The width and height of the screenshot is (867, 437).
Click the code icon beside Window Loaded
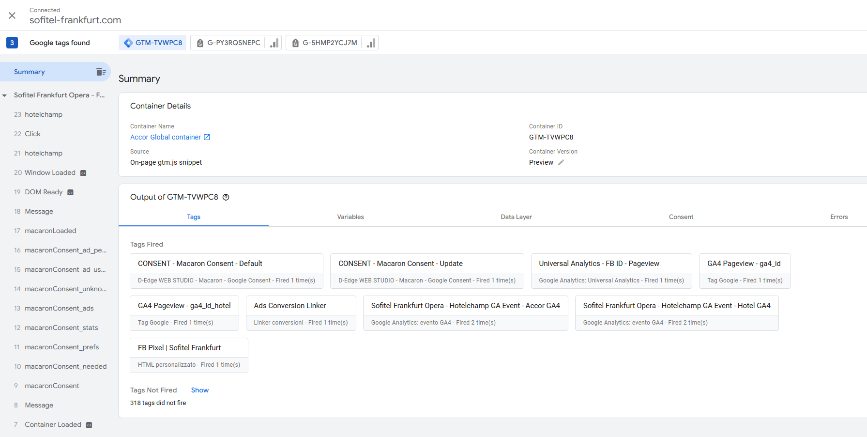(83, 173)
